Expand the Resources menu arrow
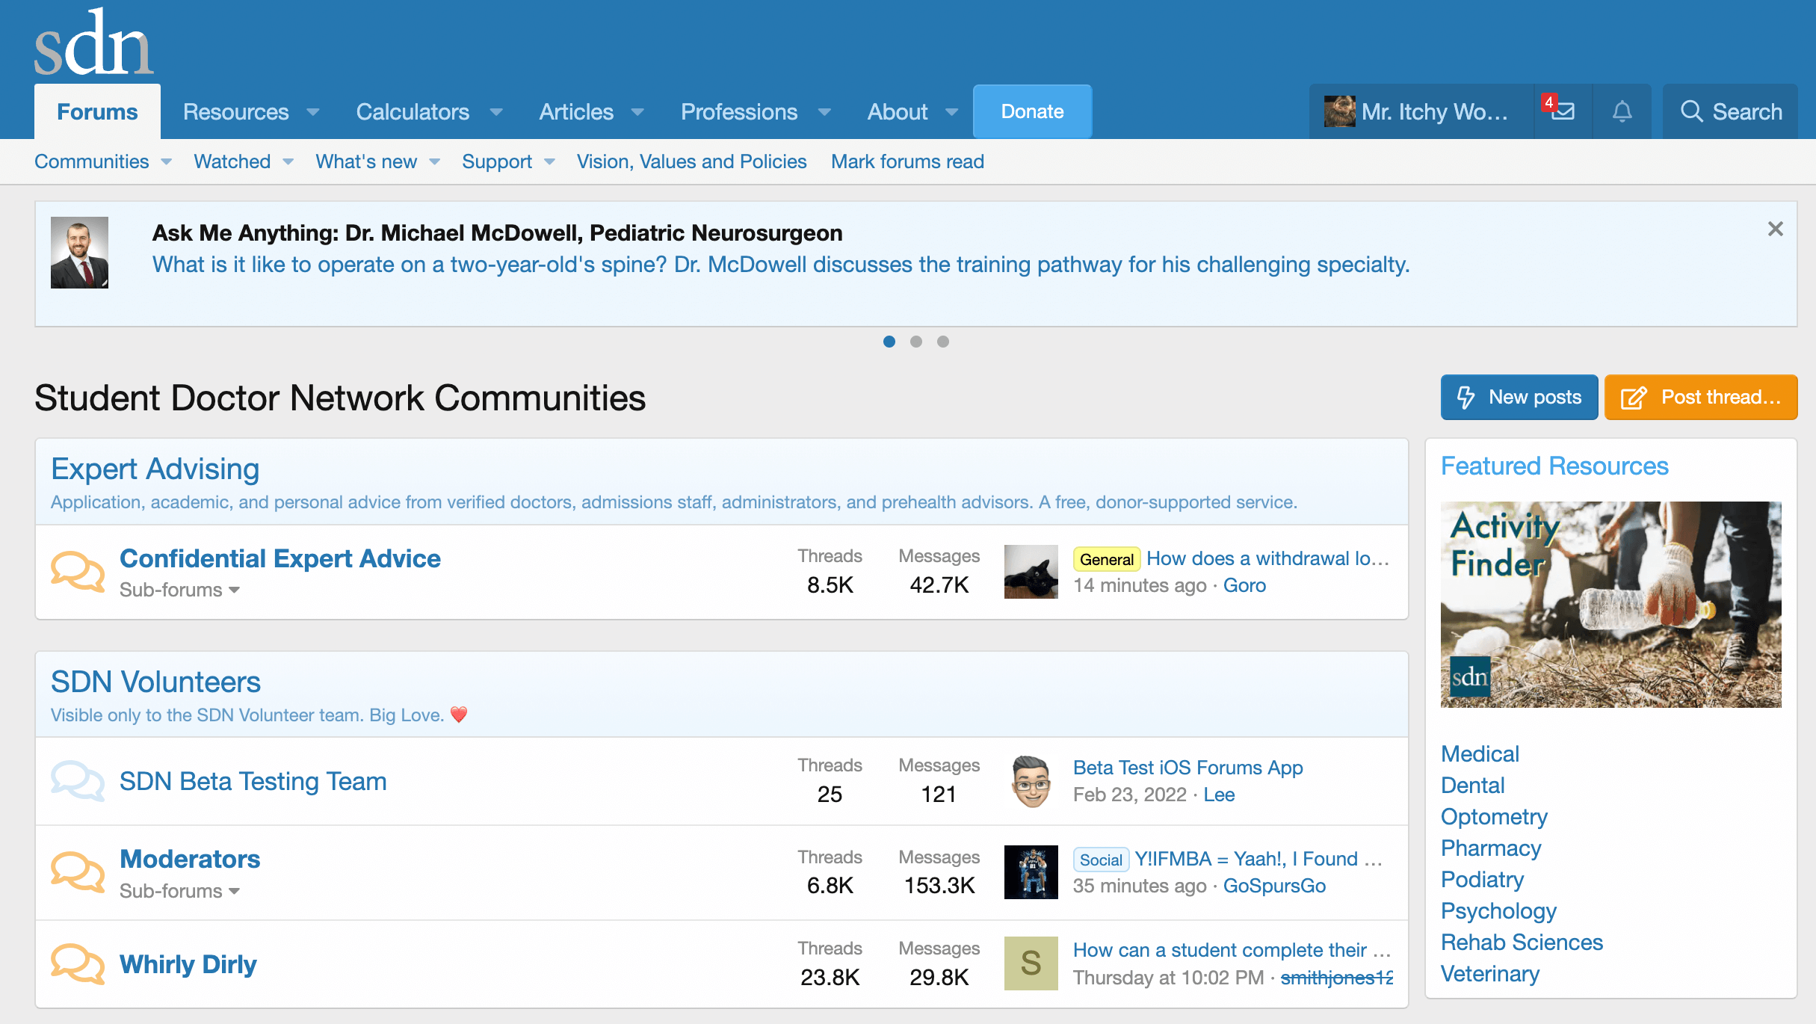The image size is (1816, 1024). (313, 112)
